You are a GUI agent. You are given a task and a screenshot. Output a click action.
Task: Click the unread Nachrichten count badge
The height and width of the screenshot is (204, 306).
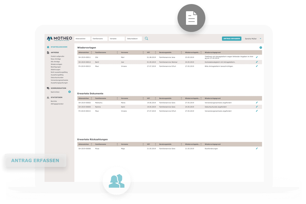(69, 92)
